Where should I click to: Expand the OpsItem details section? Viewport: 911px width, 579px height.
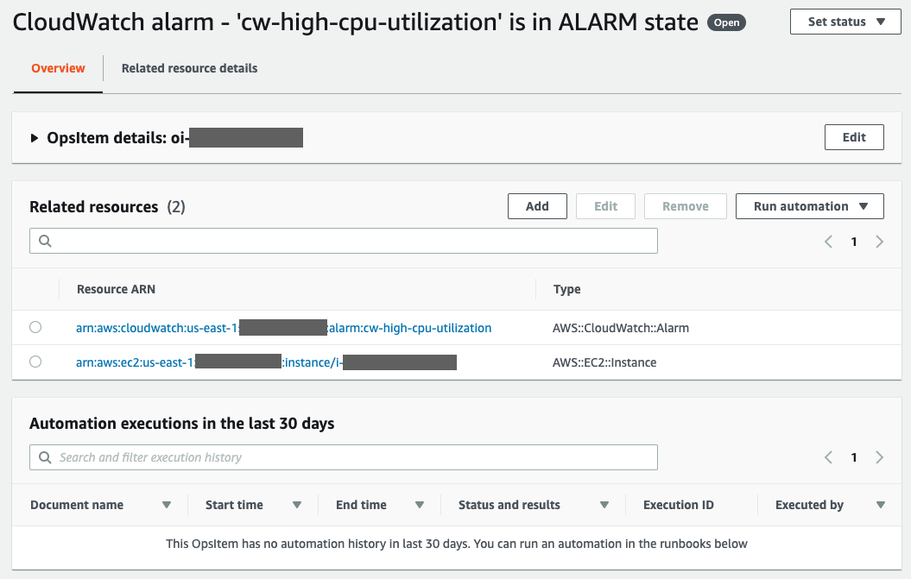click(35, 137)
